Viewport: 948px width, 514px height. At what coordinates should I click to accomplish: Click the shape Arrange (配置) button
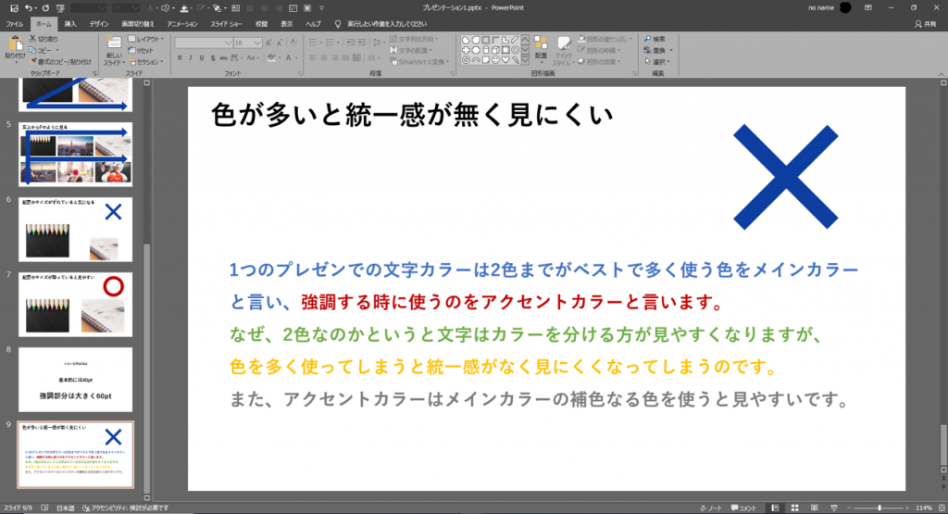(x=541, y=50)
